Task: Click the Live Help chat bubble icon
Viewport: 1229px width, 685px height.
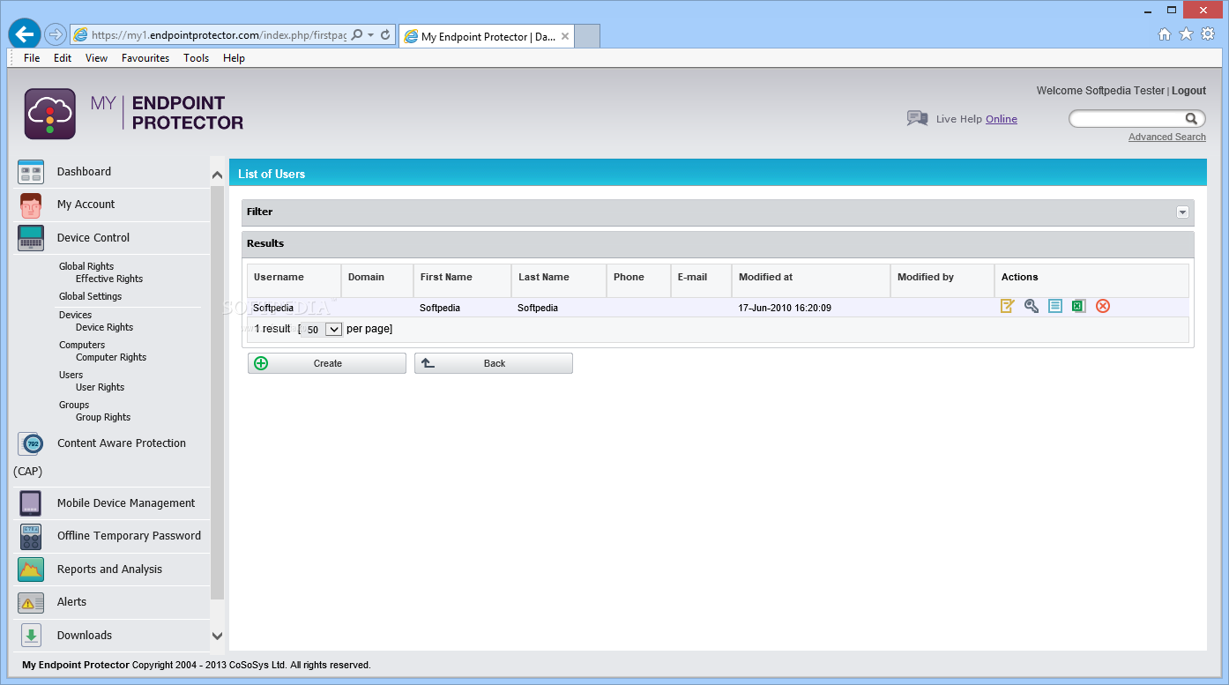Action: [917, 118]
